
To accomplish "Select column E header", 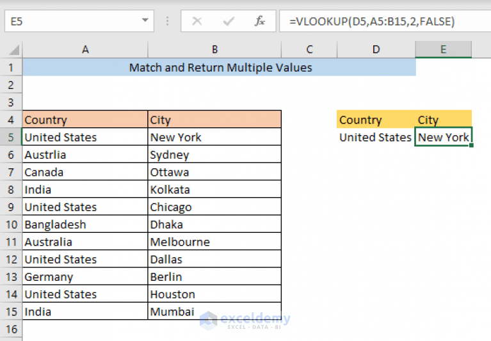I will coord(444,49).
